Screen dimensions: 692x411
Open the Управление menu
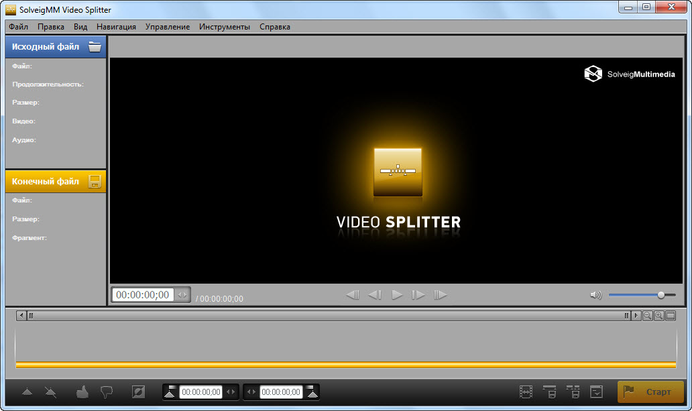pos(168,27)
